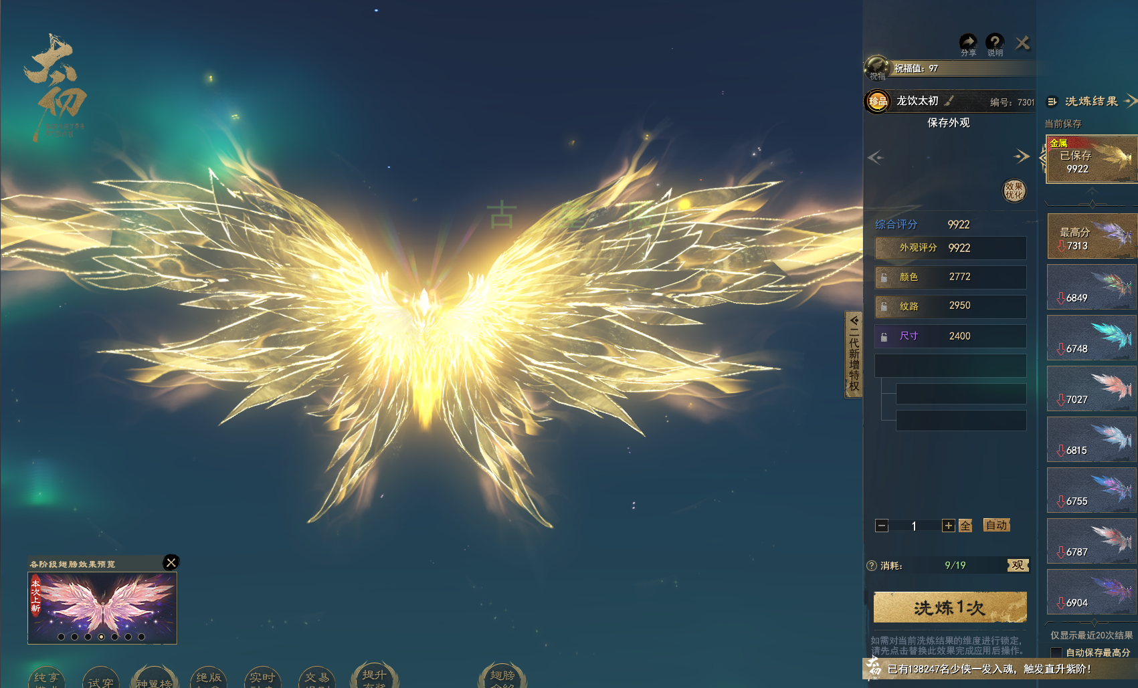Screen dimensions: 1138x688
Task: Collapse the 洗炼结果 results panel arrow
Action: pyautogui.click(x=1130, y=101)
